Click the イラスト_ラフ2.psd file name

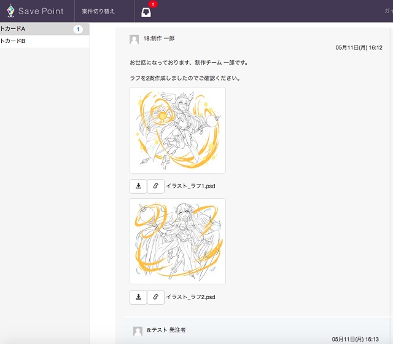191,297
